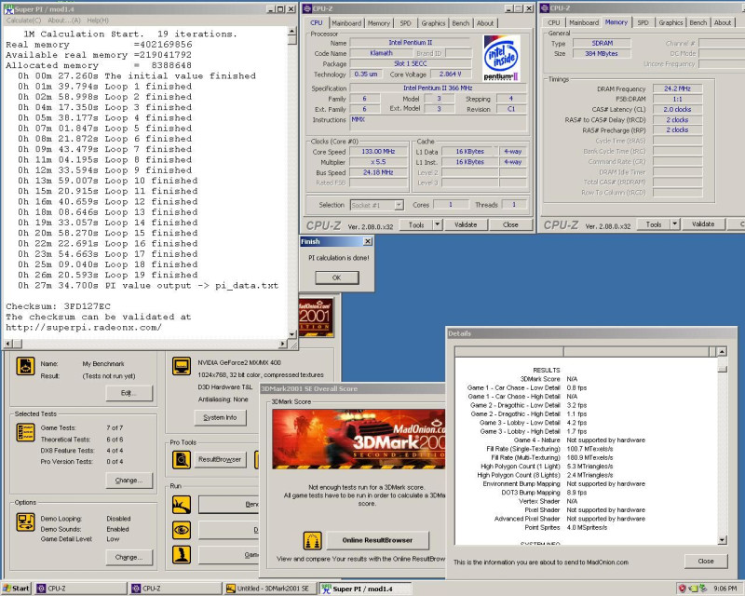Click the first CPU-Z window title icon

tap(307, 8)
